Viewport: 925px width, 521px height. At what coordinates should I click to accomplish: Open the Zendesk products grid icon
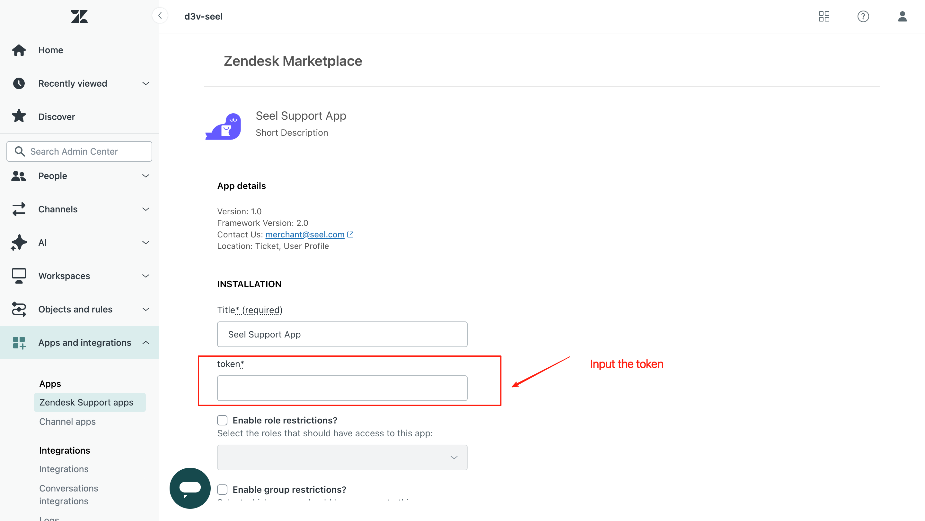(824, 16)
